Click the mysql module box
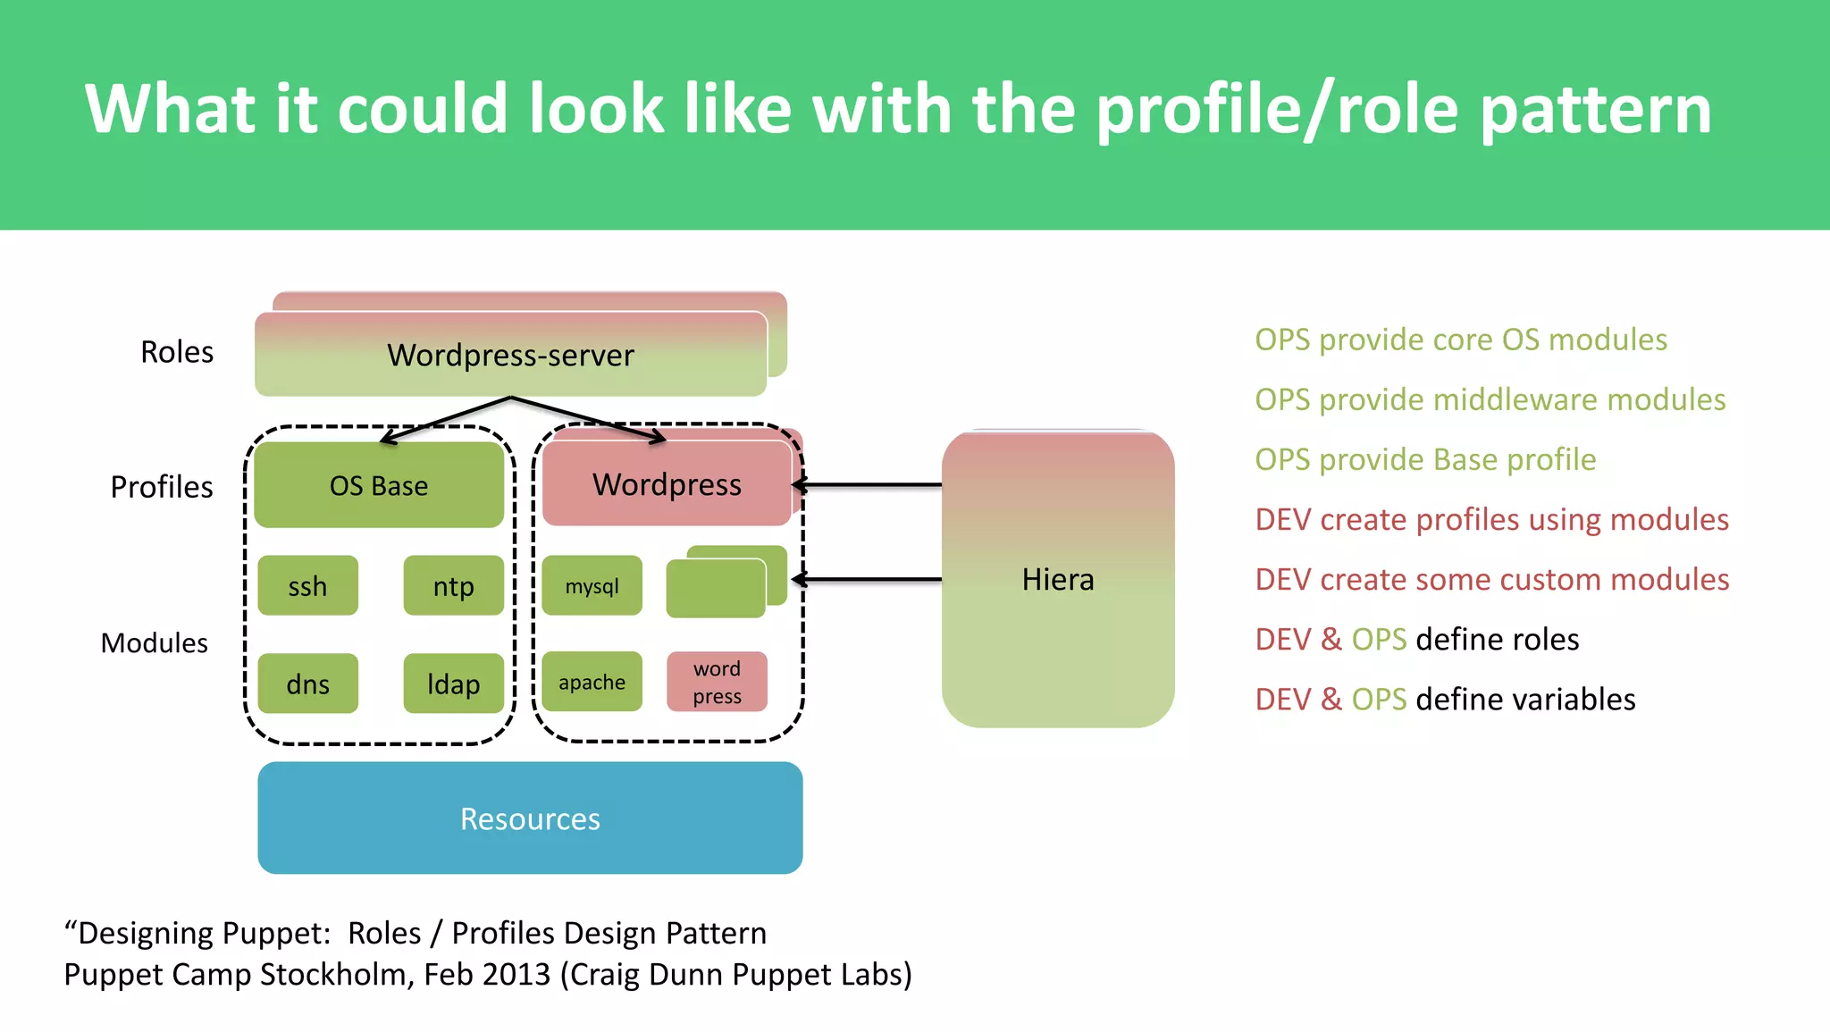 592,586
